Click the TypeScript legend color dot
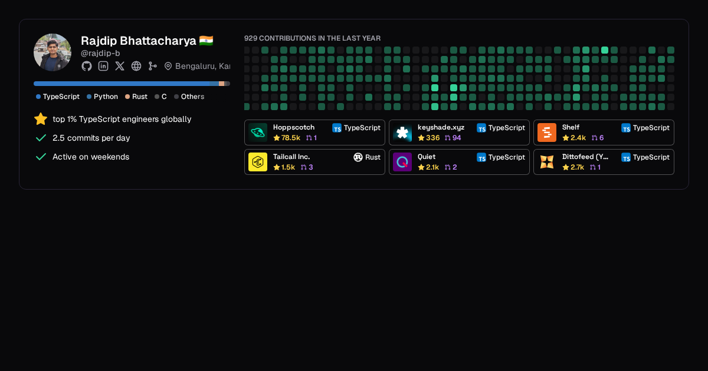708x371 pixels. click(38, 97)
